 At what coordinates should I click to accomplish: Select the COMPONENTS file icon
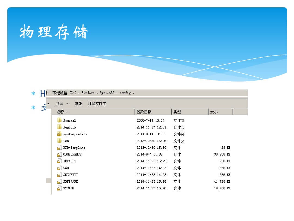click(x=59, y=154)
